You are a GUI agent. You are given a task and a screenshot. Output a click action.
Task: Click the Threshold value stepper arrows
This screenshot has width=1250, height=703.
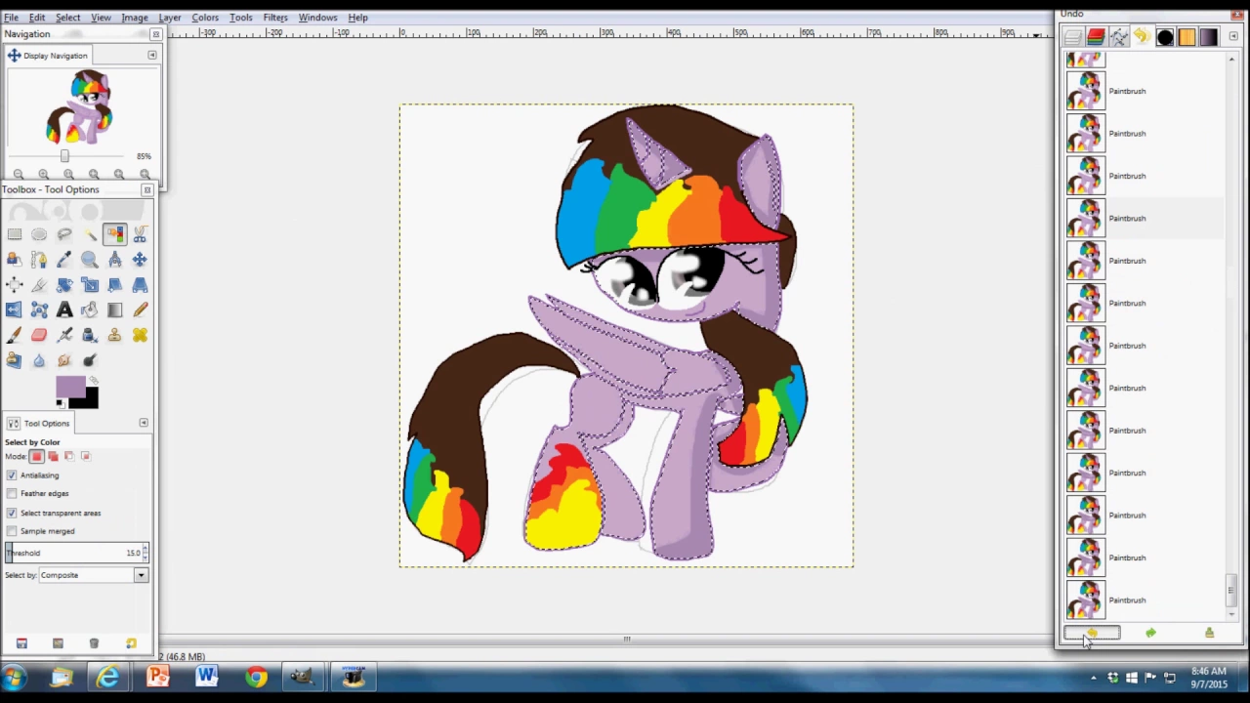coord(146,553)
